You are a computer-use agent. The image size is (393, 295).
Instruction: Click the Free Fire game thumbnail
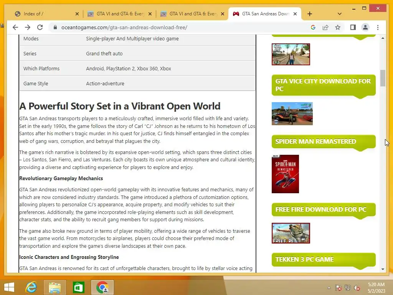point(291,233)
